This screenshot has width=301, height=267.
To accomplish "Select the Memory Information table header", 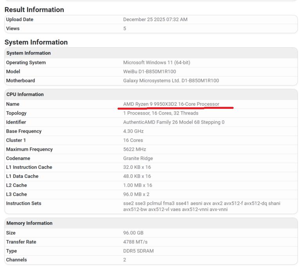I will pos(29,223).
